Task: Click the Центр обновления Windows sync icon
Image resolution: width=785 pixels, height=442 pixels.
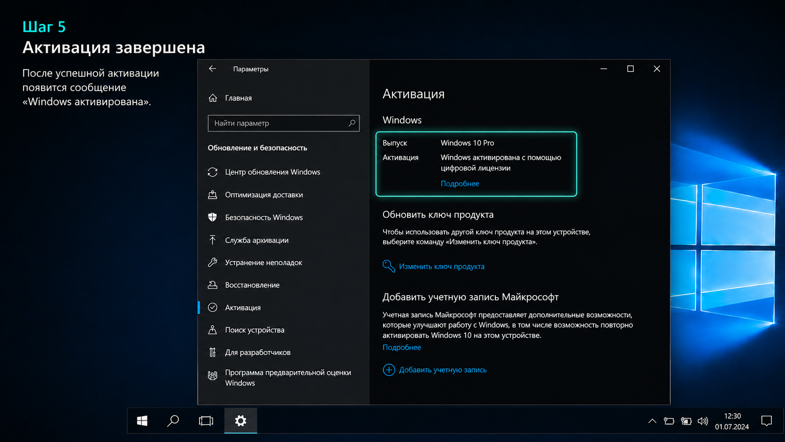Action: (213, 172)
